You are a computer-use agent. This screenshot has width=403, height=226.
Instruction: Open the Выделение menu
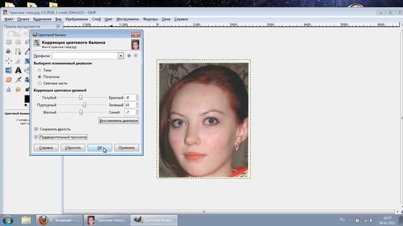42,19
